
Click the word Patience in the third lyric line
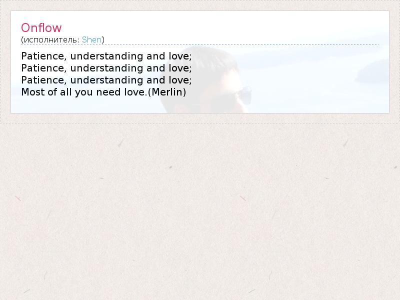point(42,80)
